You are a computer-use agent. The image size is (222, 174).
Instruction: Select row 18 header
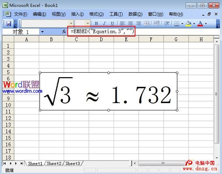(8, 157)
